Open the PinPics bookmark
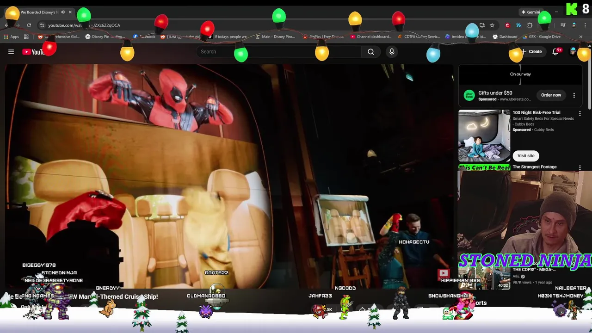 [x=324, y=37]
